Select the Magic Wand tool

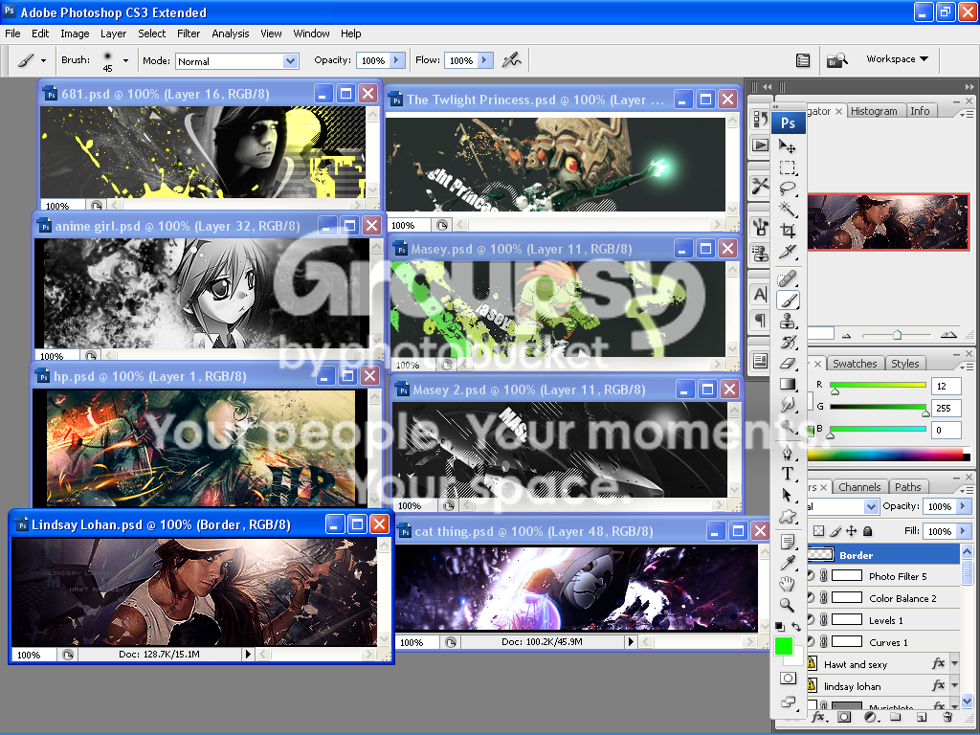tap(788, 210)
